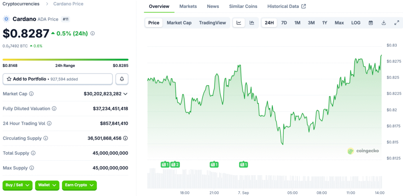
Task: Open the Earn Crypto dropdown
Action: click(x=79, y=185)
